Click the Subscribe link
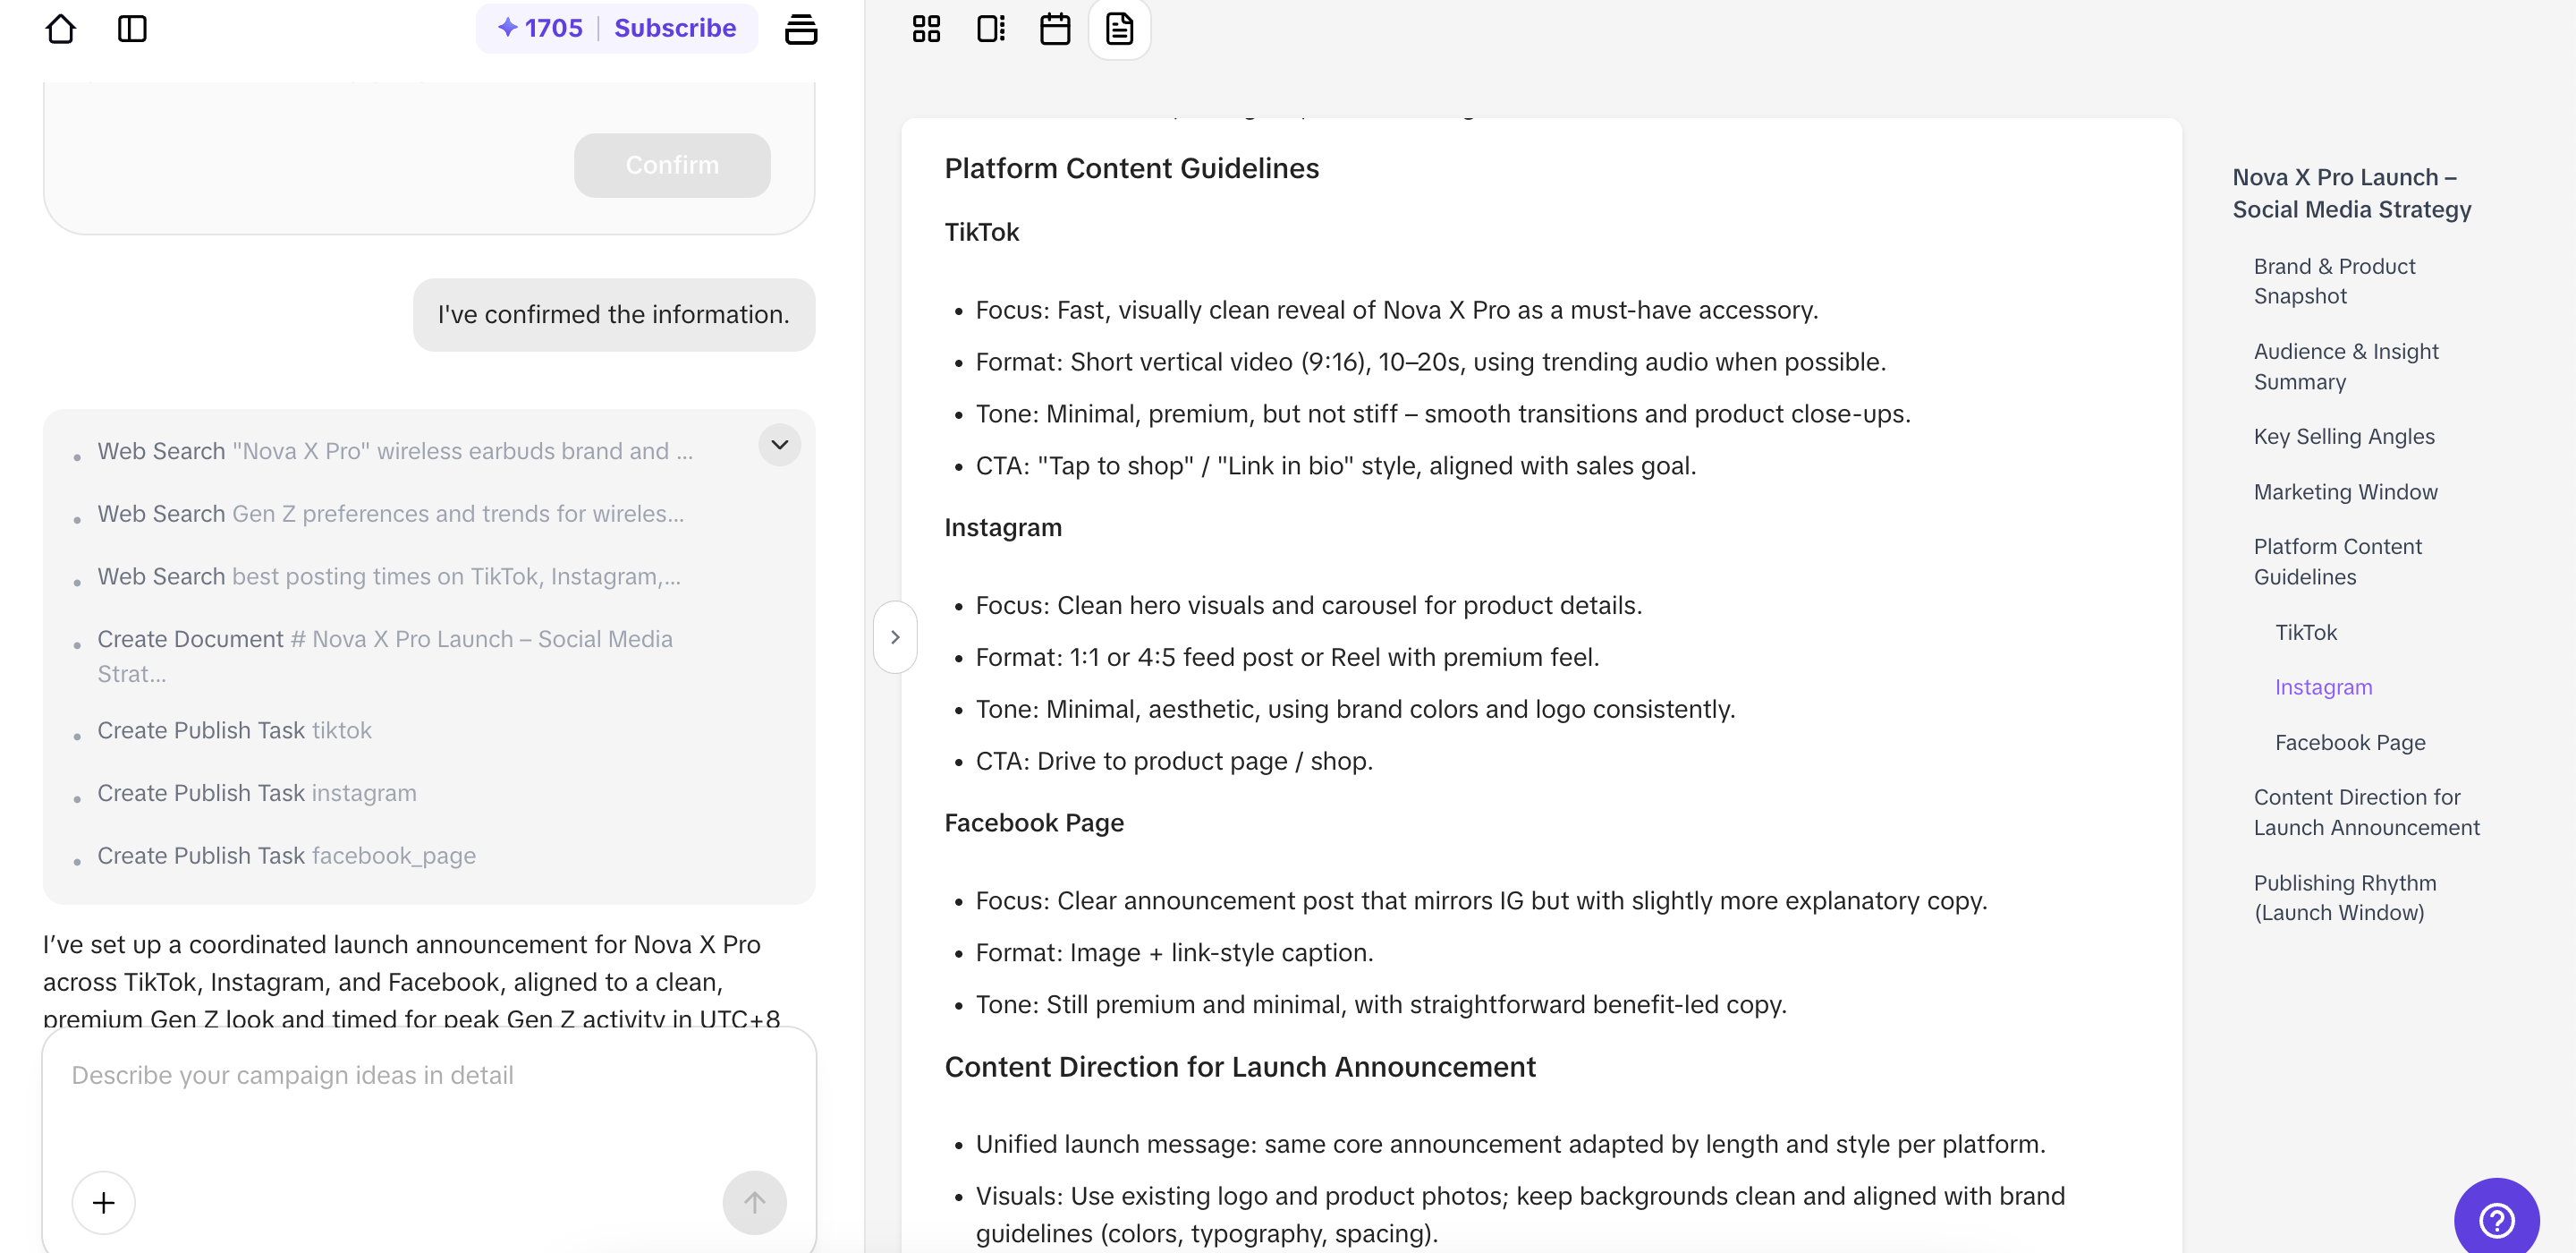 pos(675,28)
